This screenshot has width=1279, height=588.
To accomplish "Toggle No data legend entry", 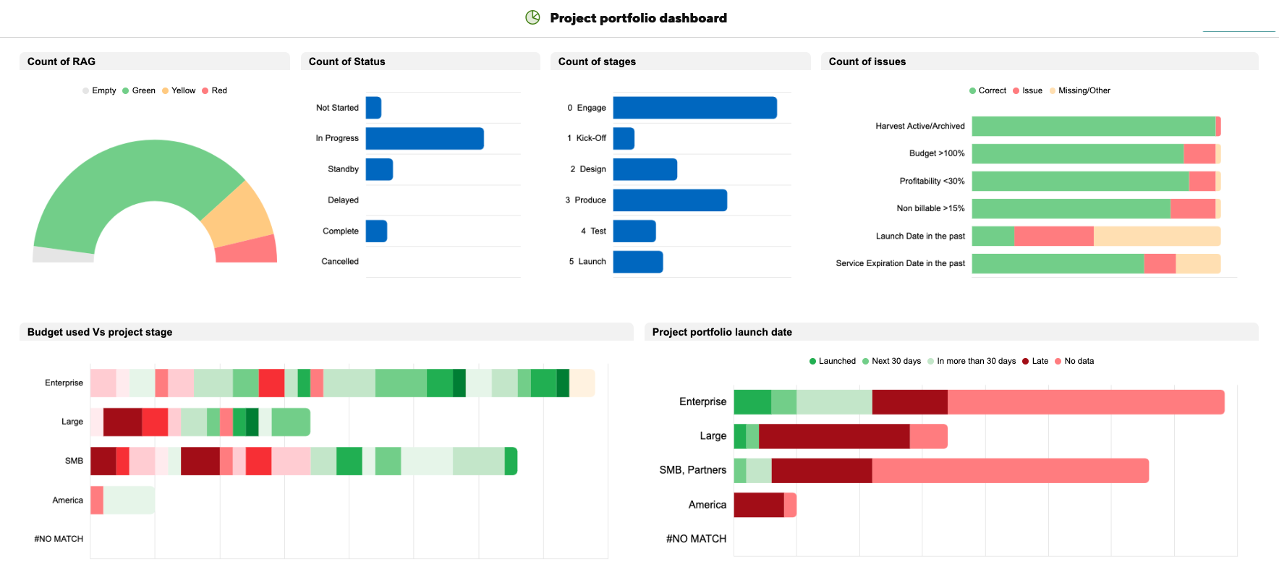I will click(x=1074, y=361).
